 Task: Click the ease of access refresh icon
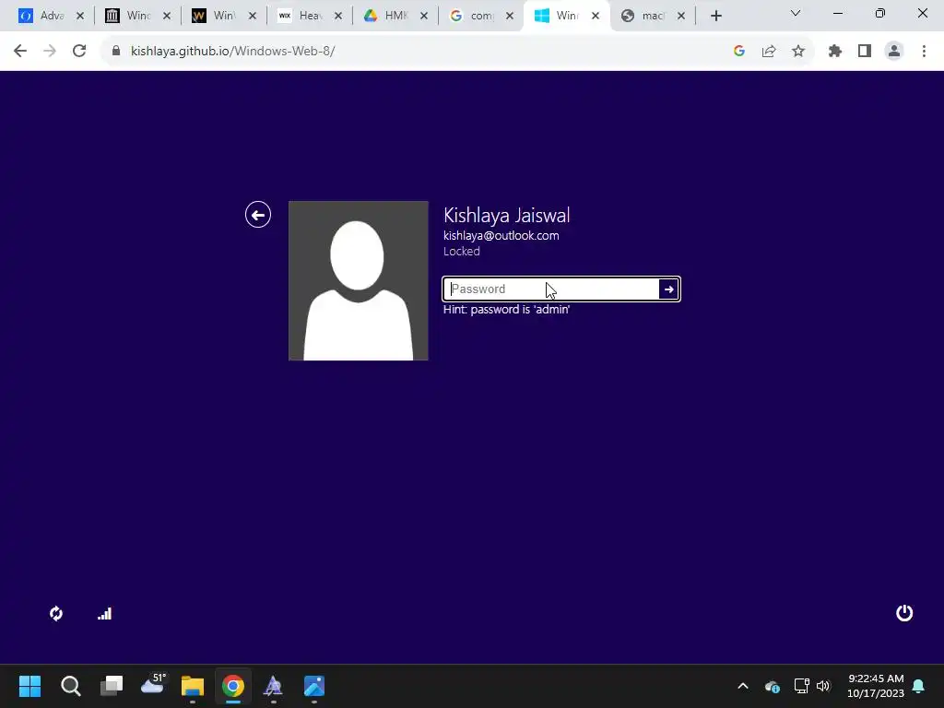tap(56, 613)
